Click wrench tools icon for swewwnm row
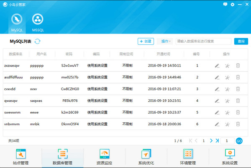 tap(227, 113)
